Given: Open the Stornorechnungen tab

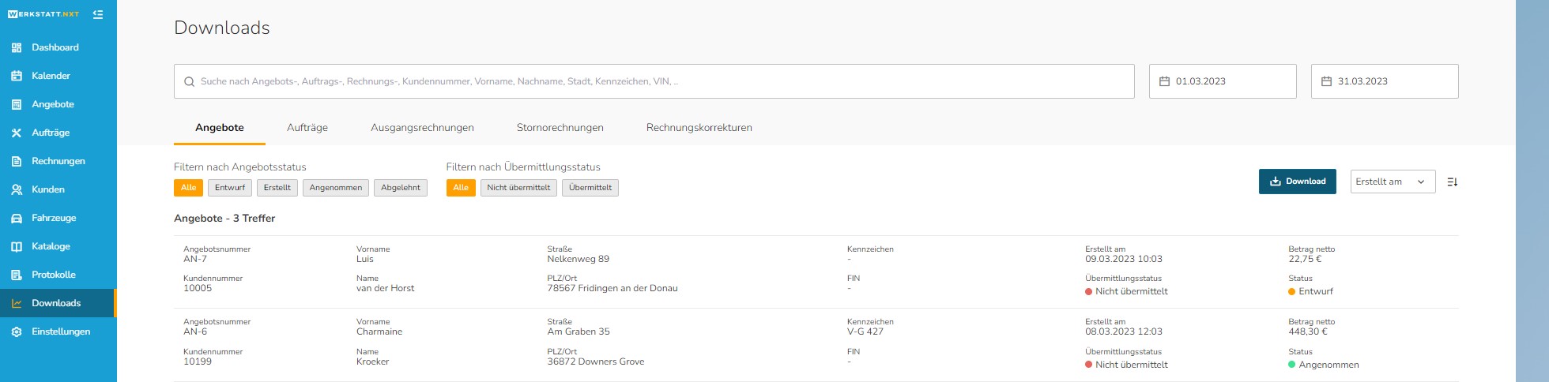Looking at the screenshot, I should tap(560, 128).
